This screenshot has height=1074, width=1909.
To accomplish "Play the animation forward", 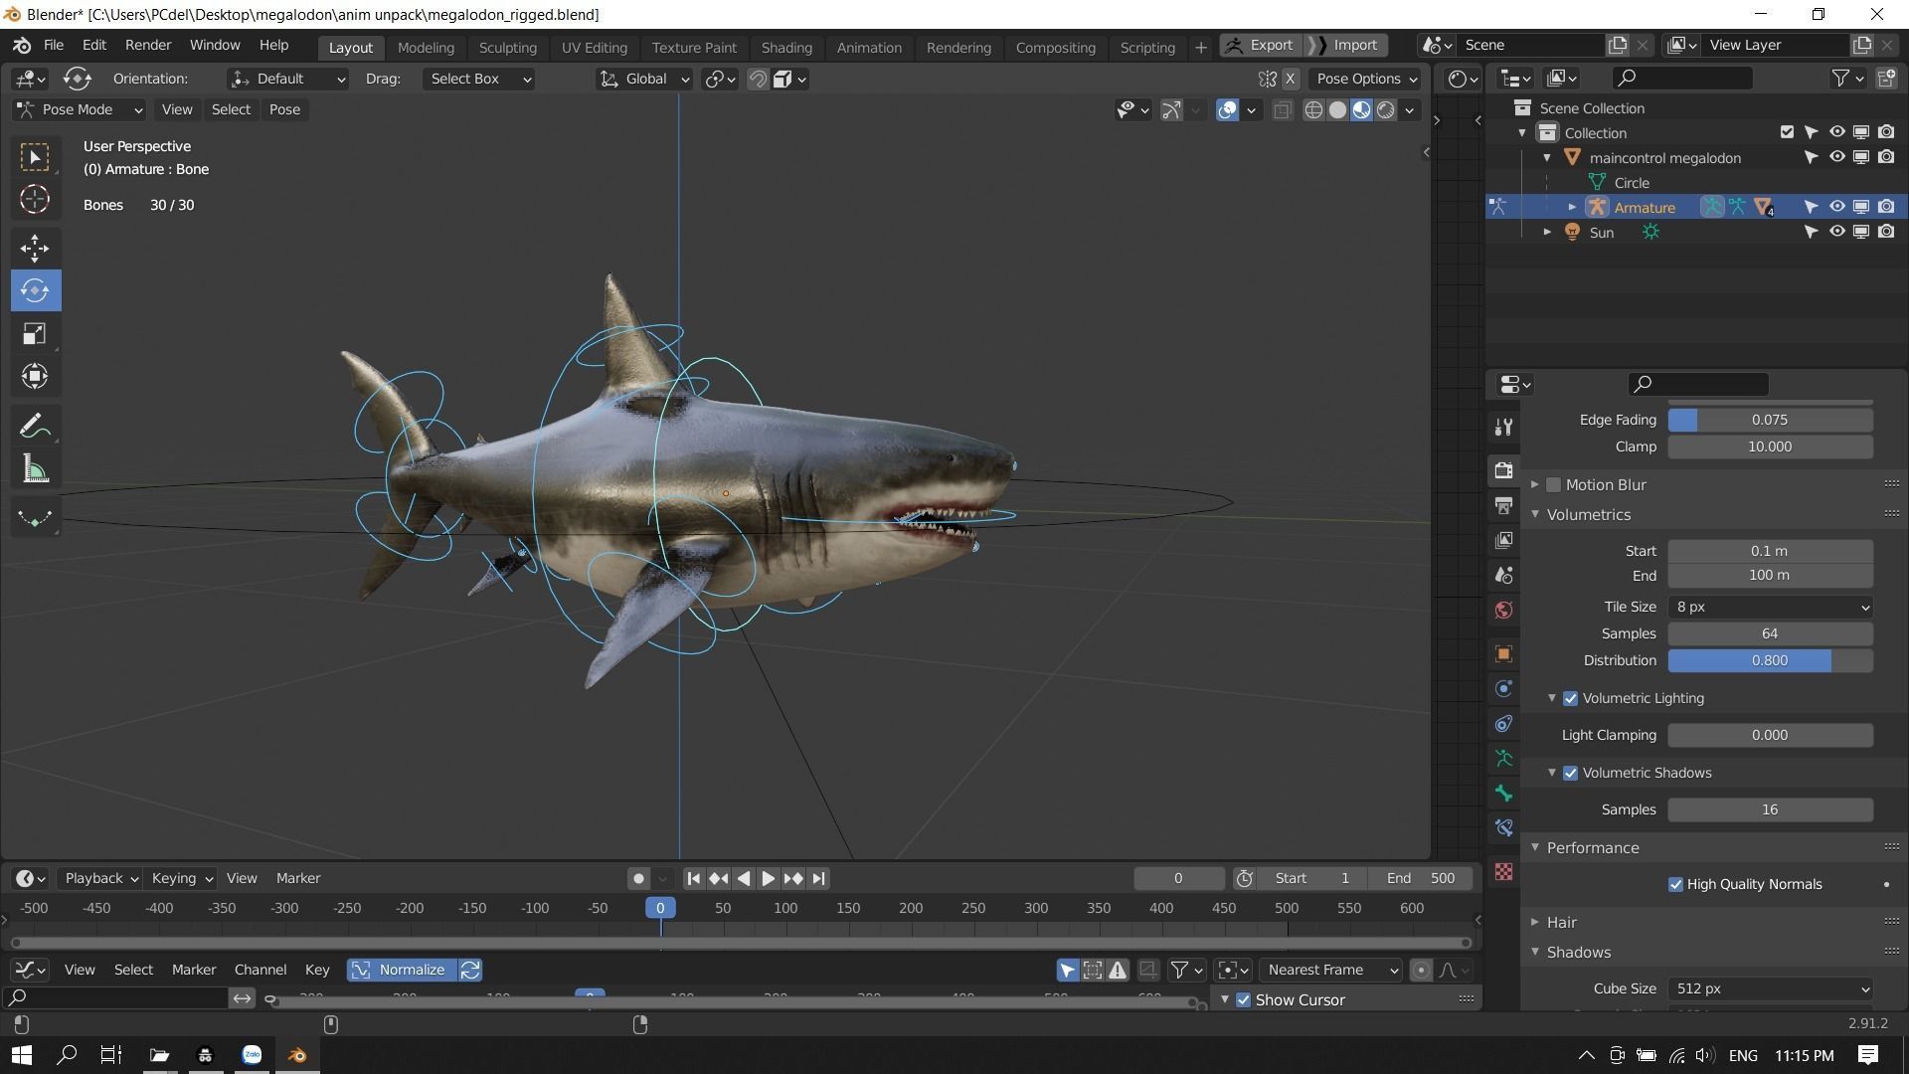I will [x=768, y=878].
